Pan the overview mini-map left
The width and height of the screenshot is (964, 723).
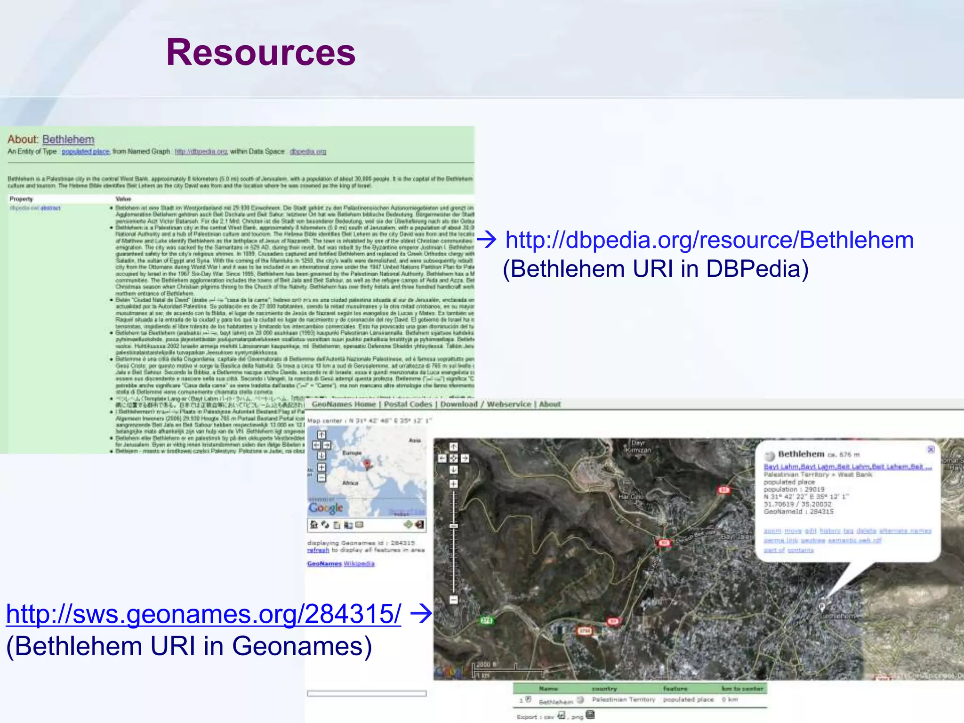tap(317, 445)
